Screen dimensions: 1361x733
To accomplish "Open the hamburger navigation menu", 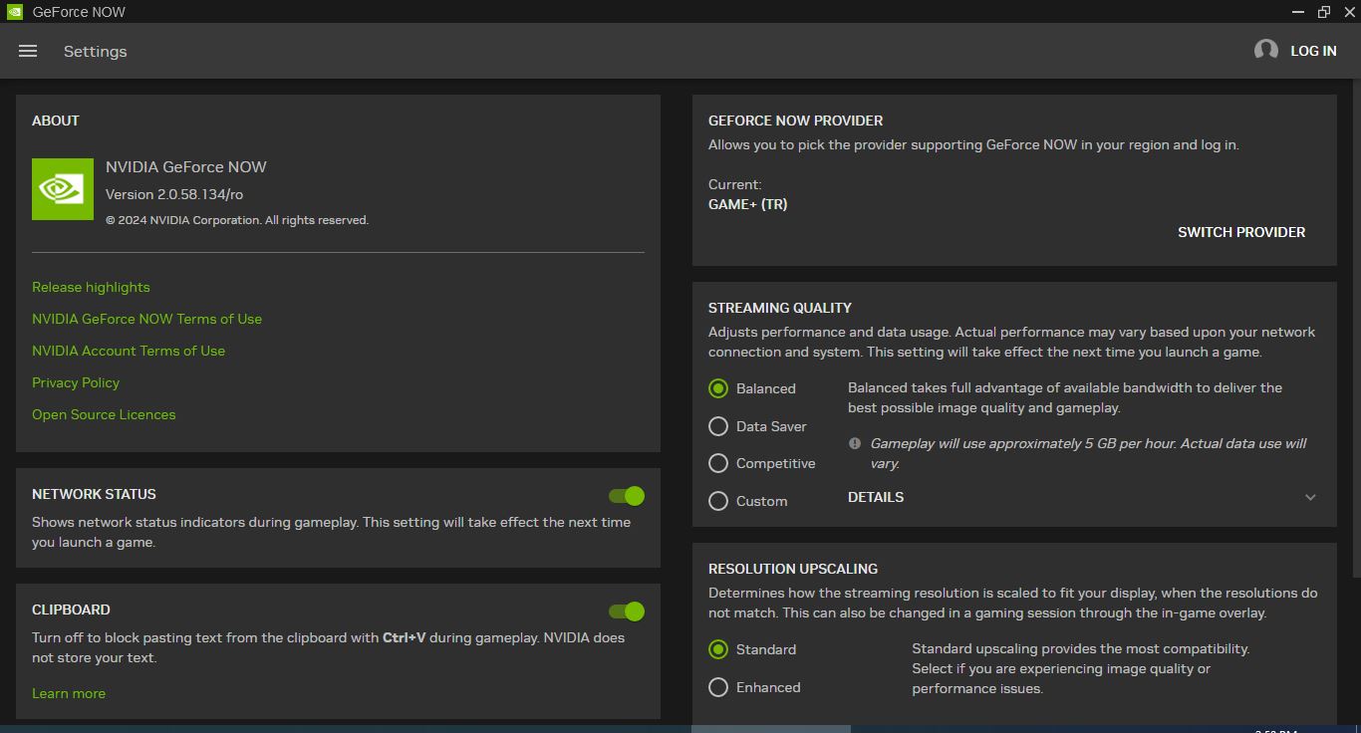I will 28,51.
